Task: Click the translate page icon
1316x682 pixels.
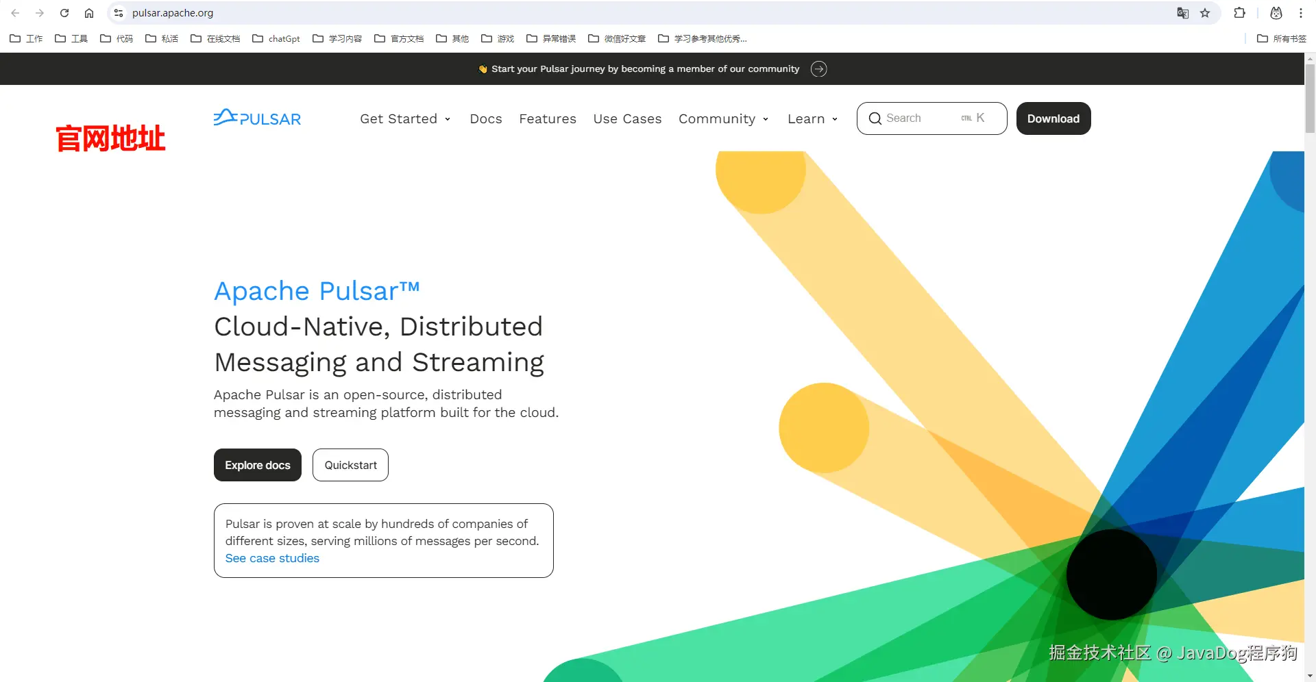Action: tap(1182, 13)
